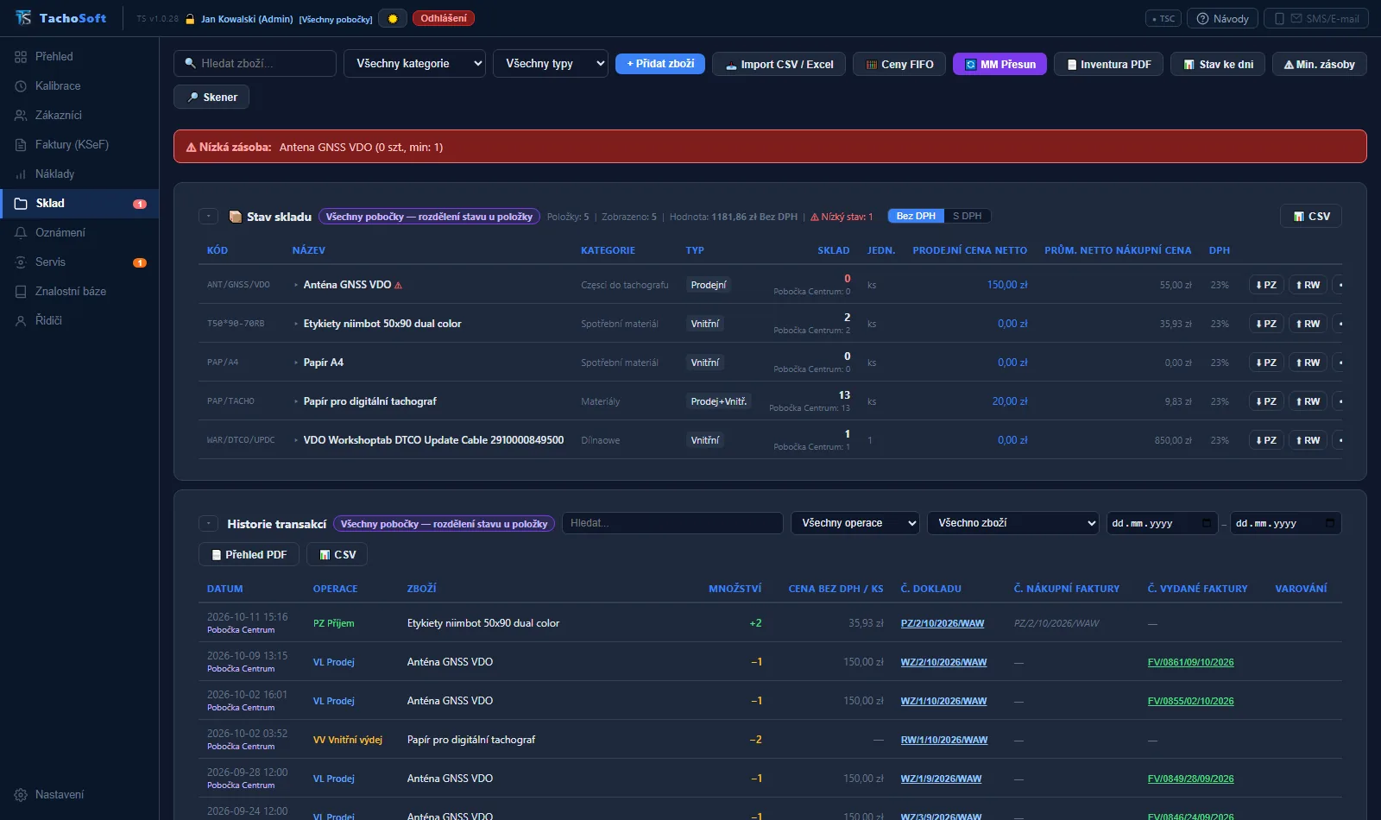Open Stav ke dni
The height and width of the screenshot is (820, 1381).
click(1218, 64)
